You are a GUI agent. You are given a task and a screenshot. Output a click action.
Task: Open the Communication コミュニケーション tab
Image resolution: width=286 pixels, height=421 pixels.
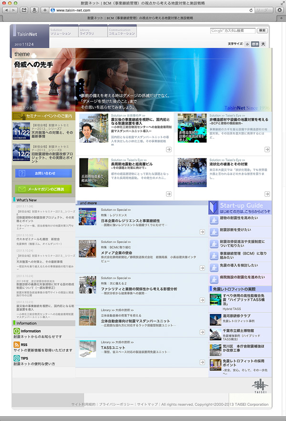coord(122,32)
